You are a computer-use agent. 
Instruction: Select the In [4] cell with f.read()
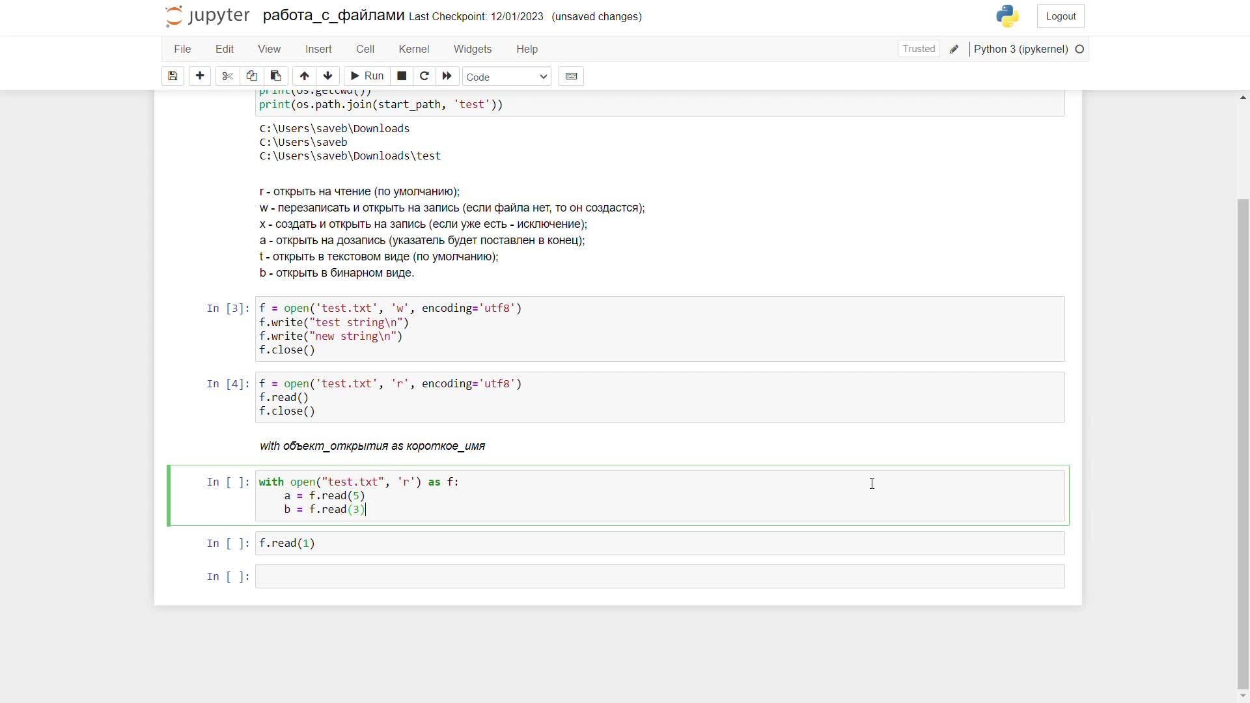660,397
